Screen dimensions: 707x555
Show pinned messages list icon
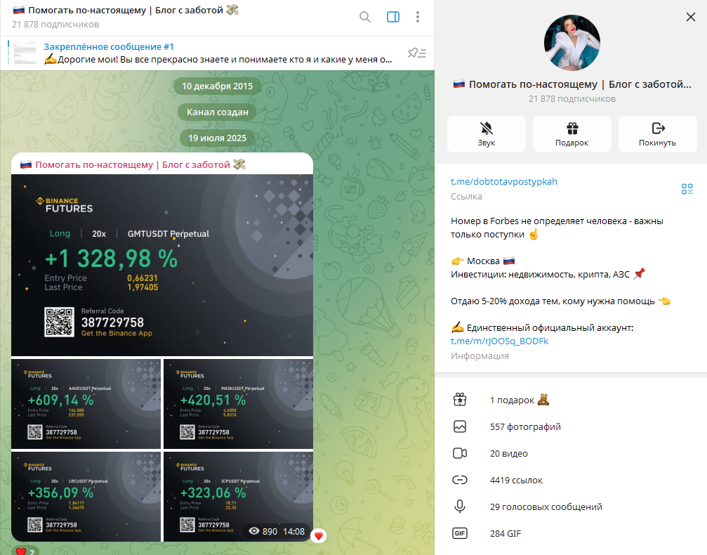coord(416,53)
